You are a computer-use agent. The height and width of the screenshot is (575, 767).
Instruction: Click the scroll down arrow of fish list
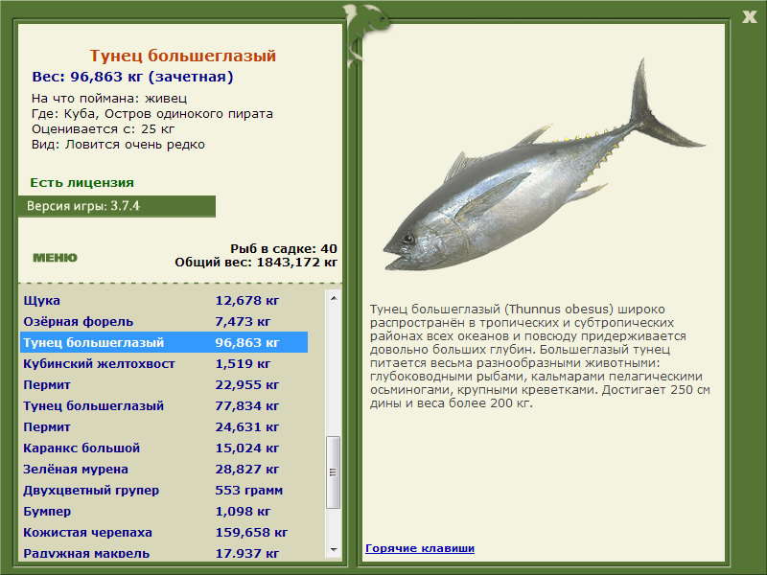pos(334,550)
